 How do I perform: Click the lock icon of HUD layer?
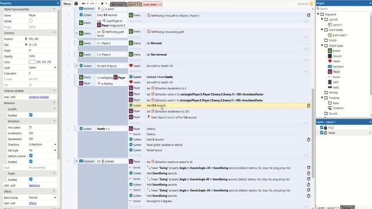tap(325, 128)
